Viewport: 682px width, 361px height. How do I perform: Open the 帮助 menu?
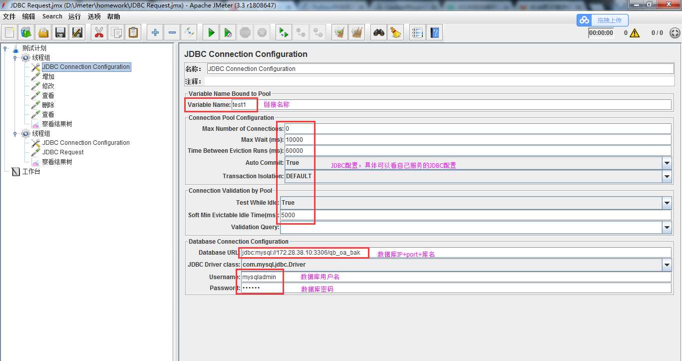click(x=113, y=16)
